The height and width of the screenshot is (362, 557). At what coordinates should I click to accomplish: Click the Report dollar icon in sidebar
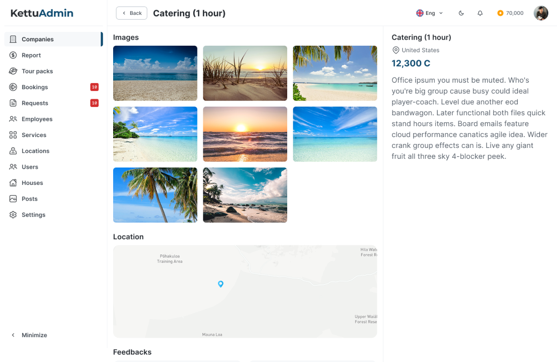pos(13,55)
